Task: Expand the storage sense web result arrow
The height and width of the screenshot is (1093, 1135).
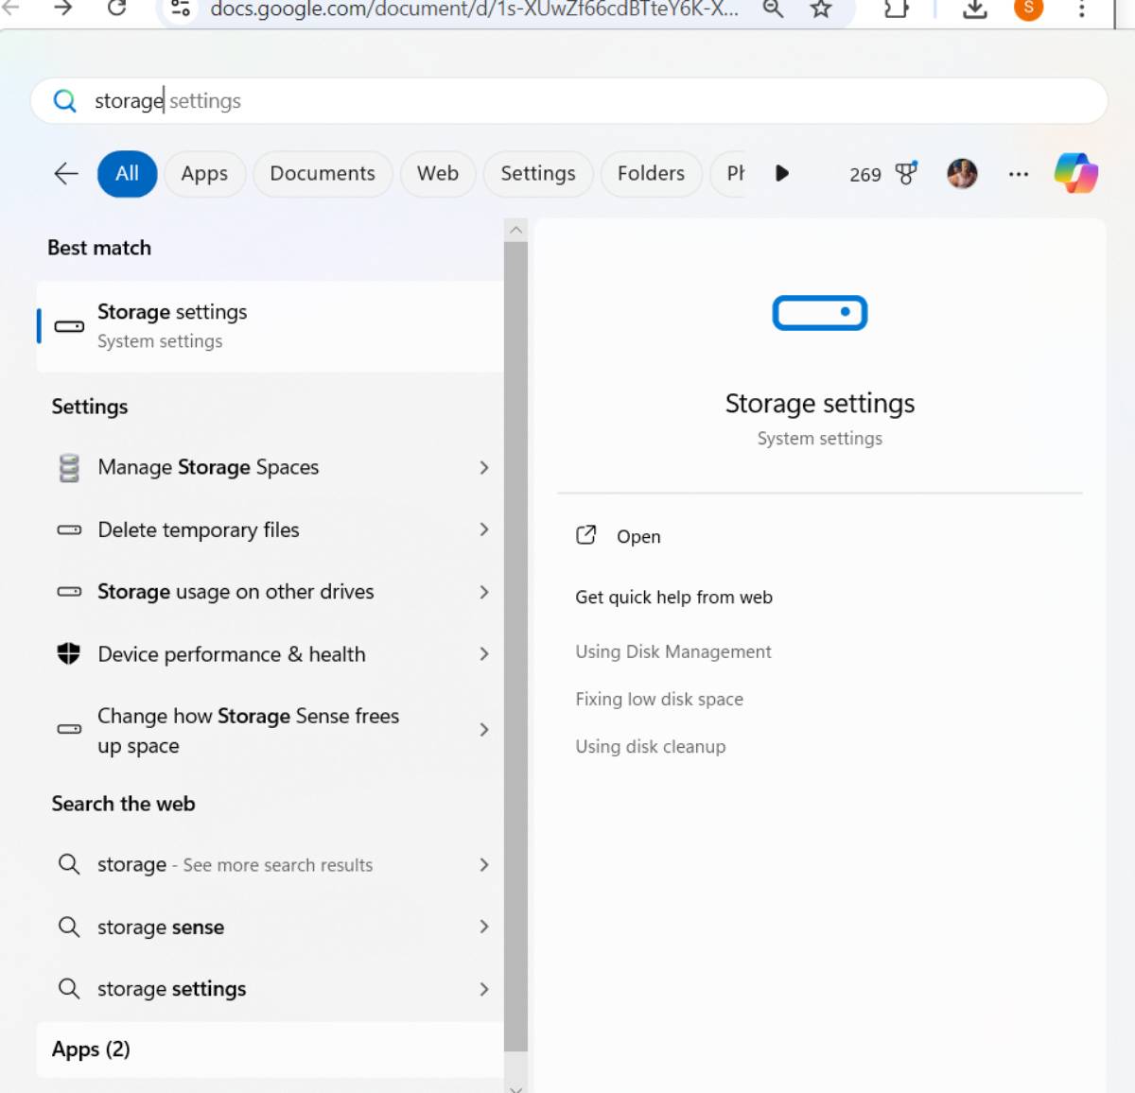Action: (484, 927)
